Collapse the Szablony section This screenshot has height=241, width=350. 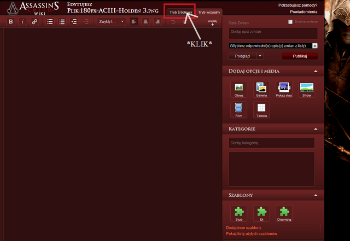tap(316, 195)
